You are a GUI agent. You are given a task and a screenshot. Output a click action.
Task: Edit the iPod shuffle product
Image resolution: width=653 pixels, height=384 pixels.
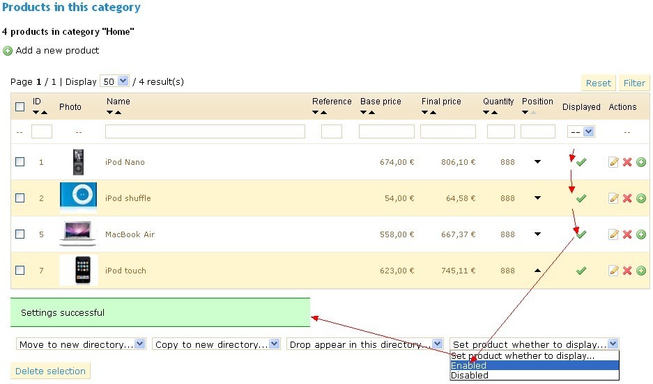coord(613,198)
